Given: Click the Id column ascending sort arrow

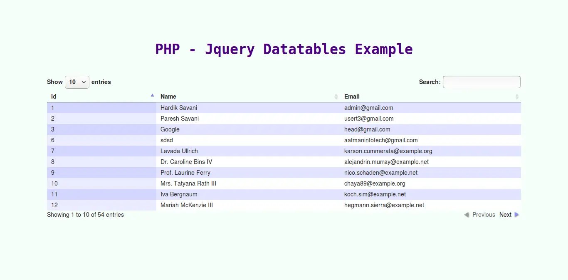Looking at the screenshot, I should point(152,95).
